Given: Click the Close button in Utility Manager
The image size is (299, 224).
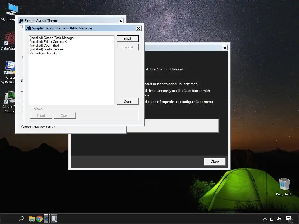Looking at the screenshot, I should coord(127,101).
